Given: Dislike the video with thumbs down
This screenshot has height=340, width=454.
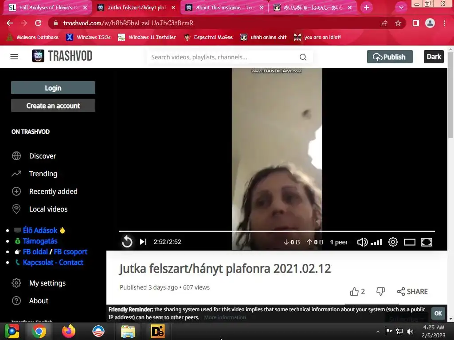Looking at the screenshot, I should pyautogui.click(x=380, y=291).
